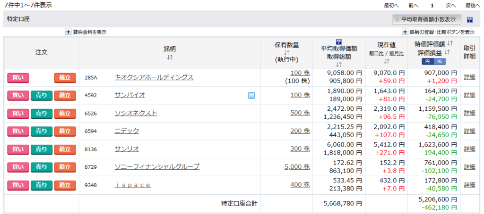Open 詳細 for ｉｓｐａｃｅ row

(469, 185)
